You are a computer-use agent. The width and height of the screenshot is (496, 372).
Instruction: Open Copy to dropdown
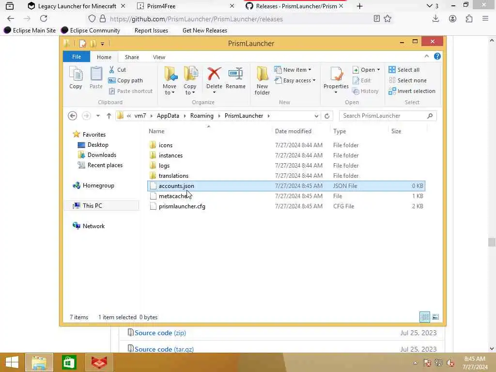[x=190, y=81]
